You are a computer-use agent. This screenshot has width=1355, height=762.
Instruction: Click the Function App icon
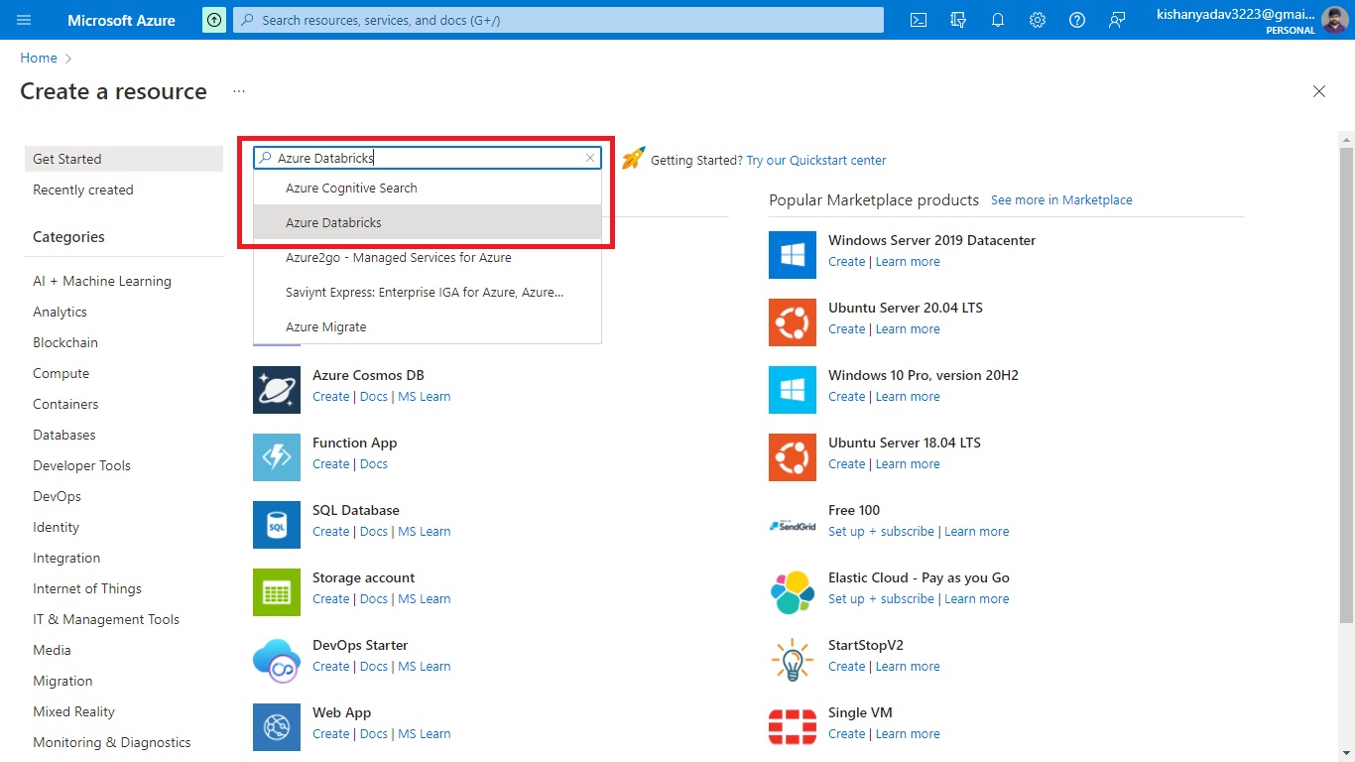coord(277,456)
